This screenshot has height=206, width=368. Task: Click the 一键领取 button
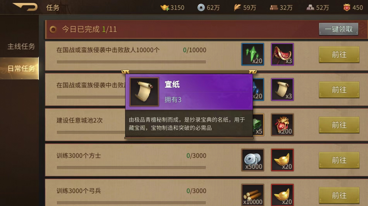tap(339, 29)
